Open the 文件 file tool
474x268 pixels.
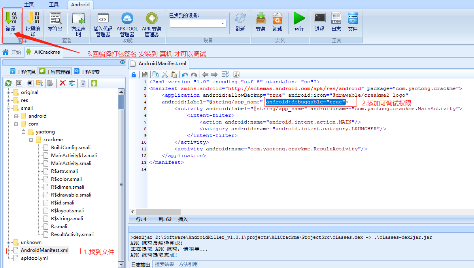353,22
